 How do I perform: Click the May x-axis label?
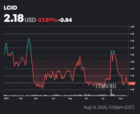pyautogui.click(x=70, y=98)
